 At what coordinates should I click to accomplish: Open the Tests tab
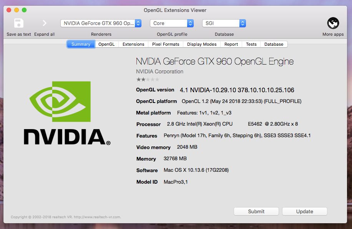pos(251,44)
